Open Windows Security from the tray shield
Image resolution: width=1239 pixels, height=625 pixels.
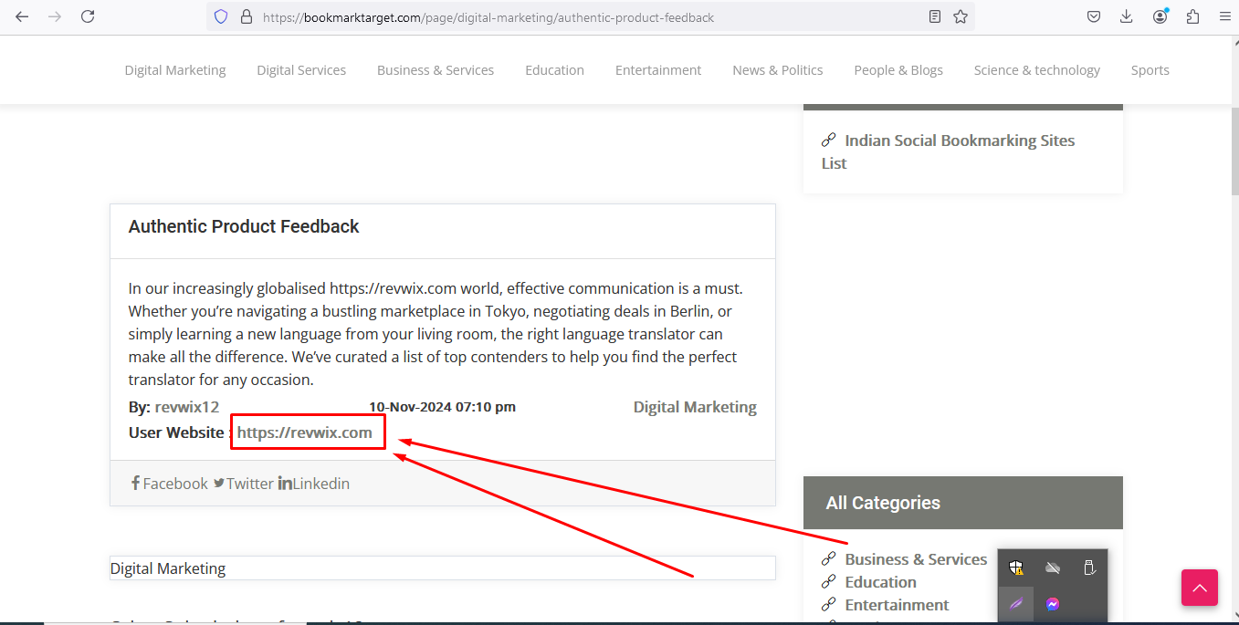coord(1016,568)
